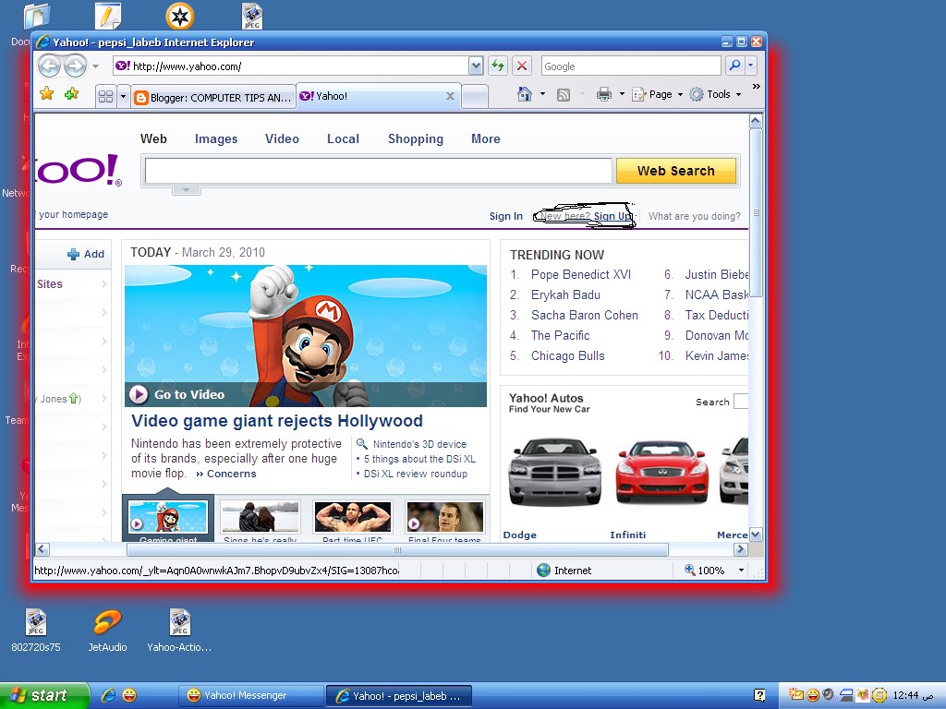This screenshot has width=946, height=709.
Task: Add to Favorites using the star plus icon
Action: 72,94
